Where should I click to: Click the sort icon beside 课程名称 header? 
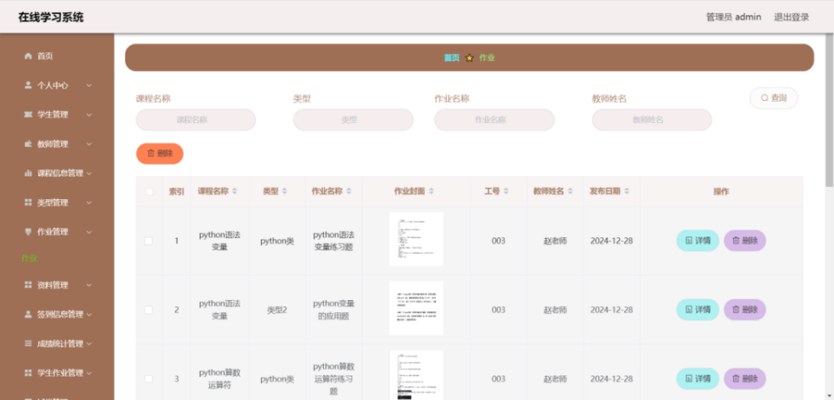235,192
